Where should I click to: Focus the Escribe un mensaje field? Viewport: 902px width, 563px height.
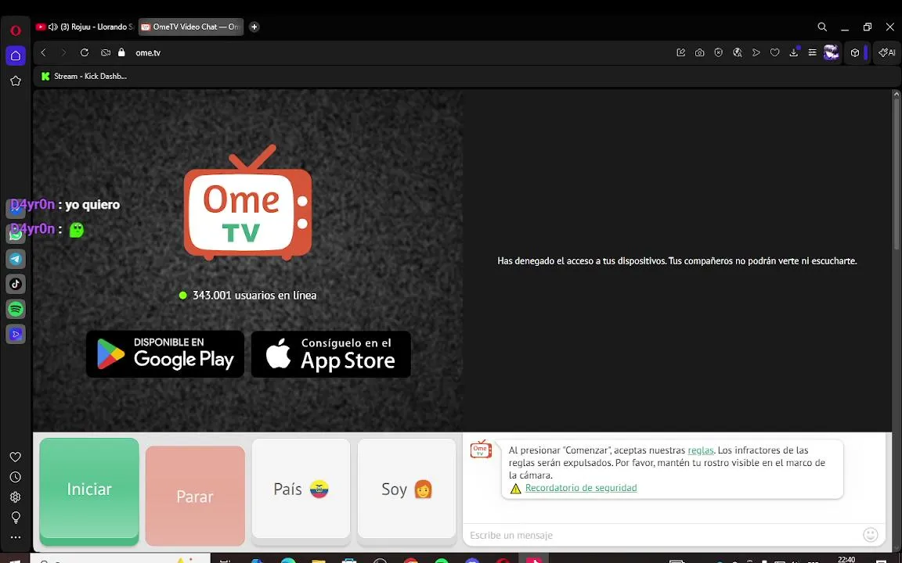[662, 535]
